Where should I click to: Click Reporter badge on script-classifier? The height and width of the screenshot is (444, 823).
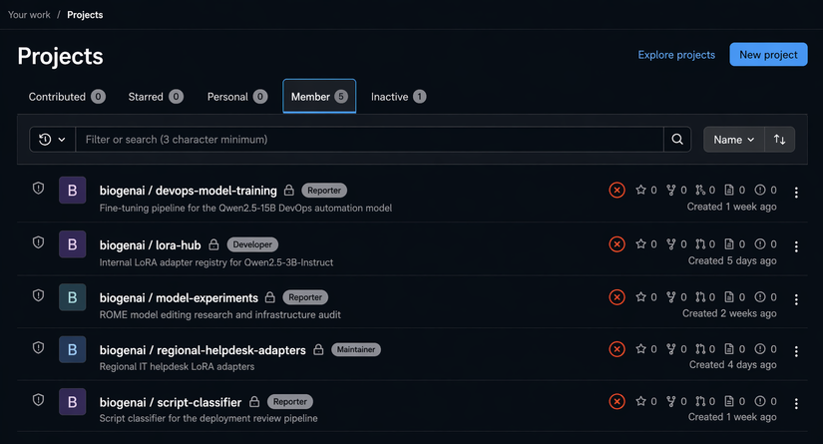click(289, 401)
